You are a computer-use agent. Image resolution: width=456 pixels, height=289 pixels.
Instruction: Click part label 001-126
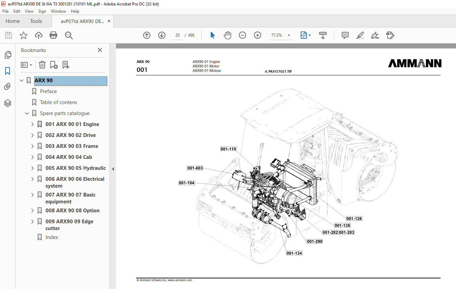coord(354,218)
